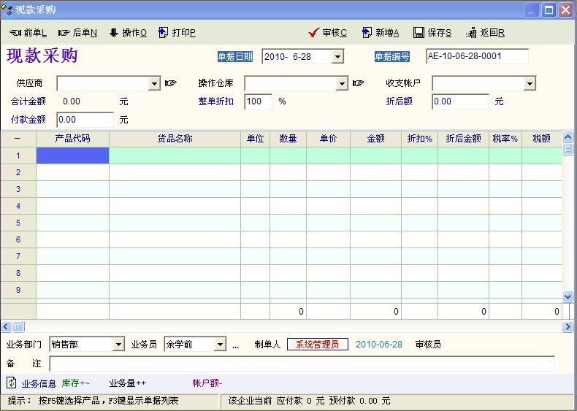Click the 前单 previous record icon
The height and width of the screenshot is (411, 577).
[15, 33]
